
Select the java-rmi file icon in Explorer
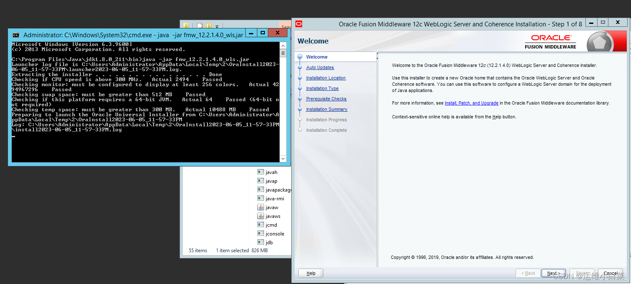click(260, 198)
